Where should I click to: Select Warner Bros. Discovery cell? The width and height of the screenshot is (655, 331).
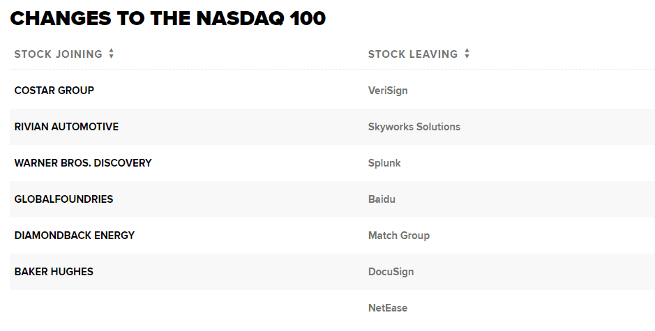[x=83, y=163]
